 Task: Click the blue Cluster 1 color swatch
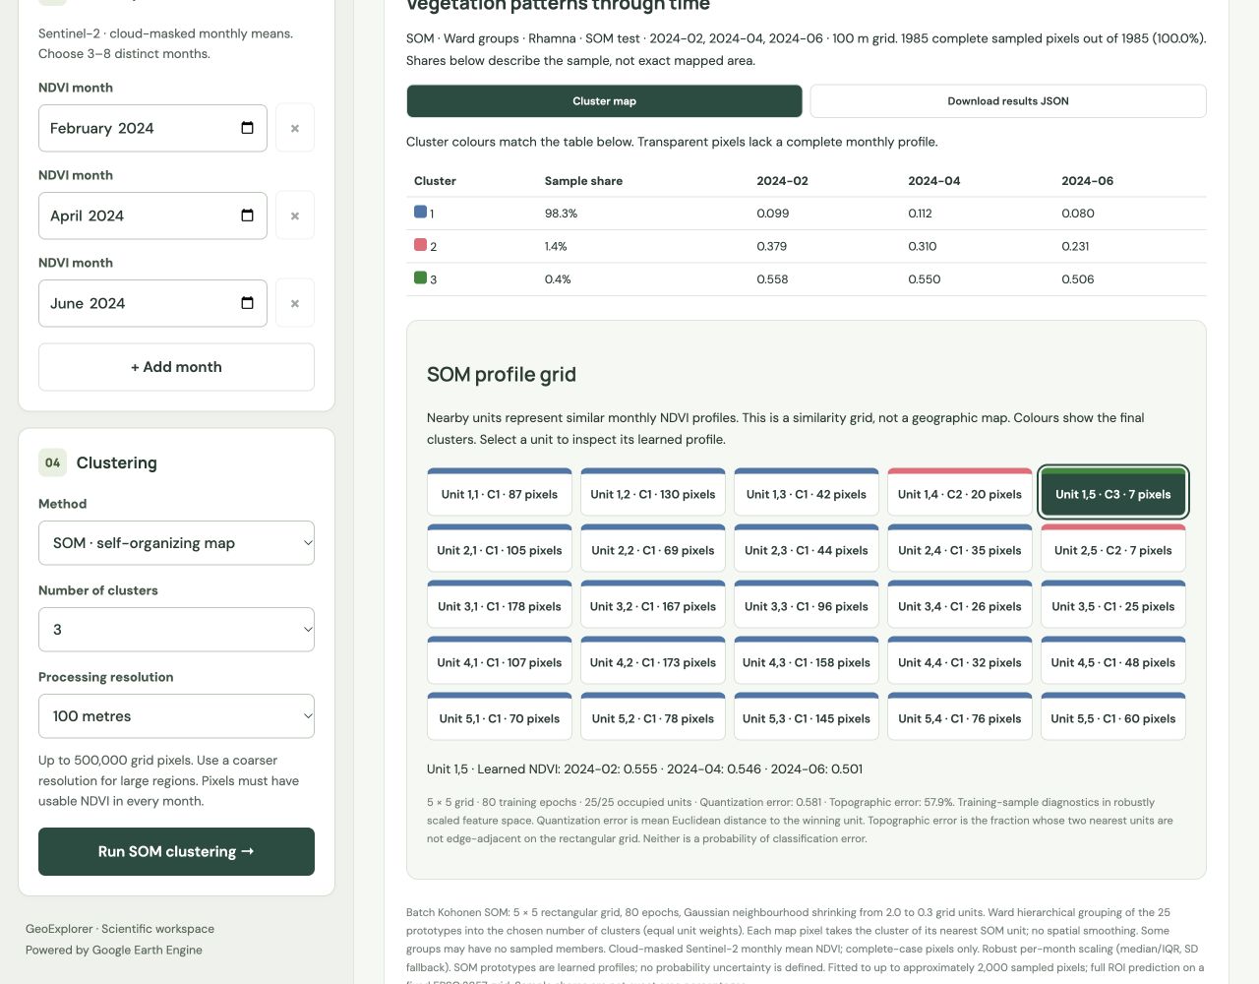pyautogui.click(x=420, y=212)
